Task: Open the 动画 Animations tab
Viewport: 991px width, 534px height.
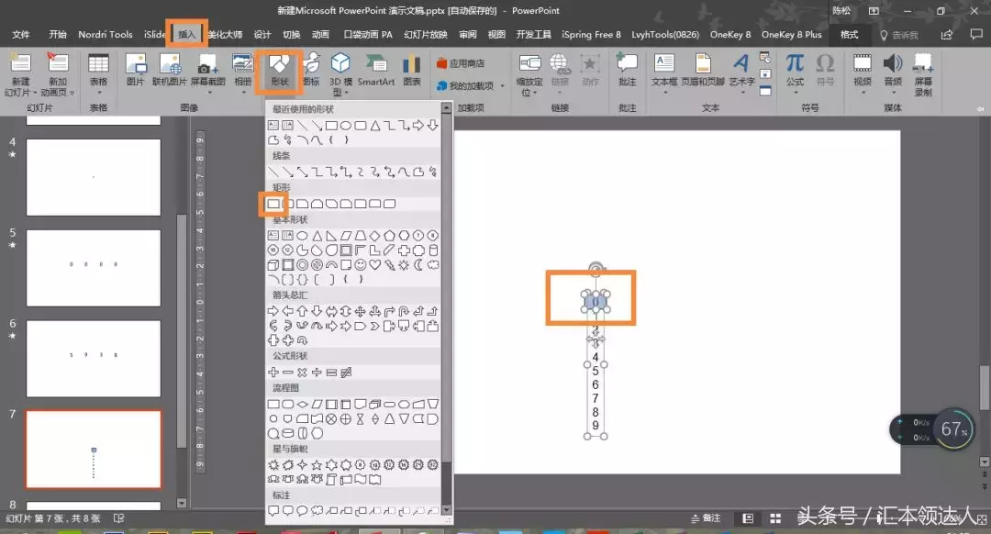Action: [x=320, y=35]
